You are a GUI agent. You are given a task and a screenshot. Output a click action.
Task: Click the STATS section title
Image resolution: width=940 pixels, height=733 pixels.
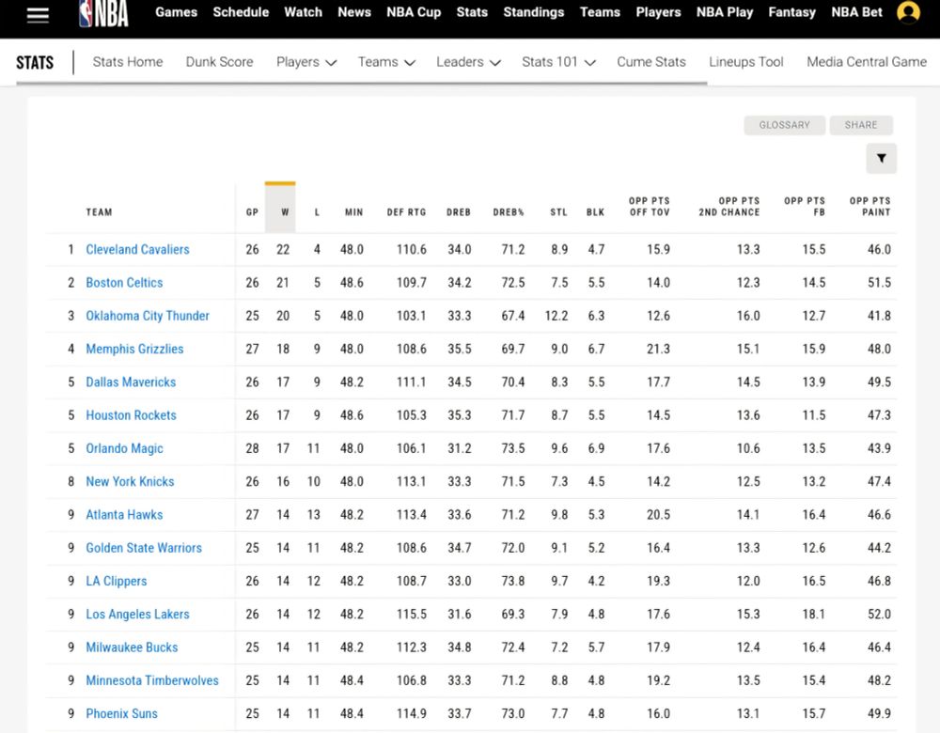(x=35, y=62)
